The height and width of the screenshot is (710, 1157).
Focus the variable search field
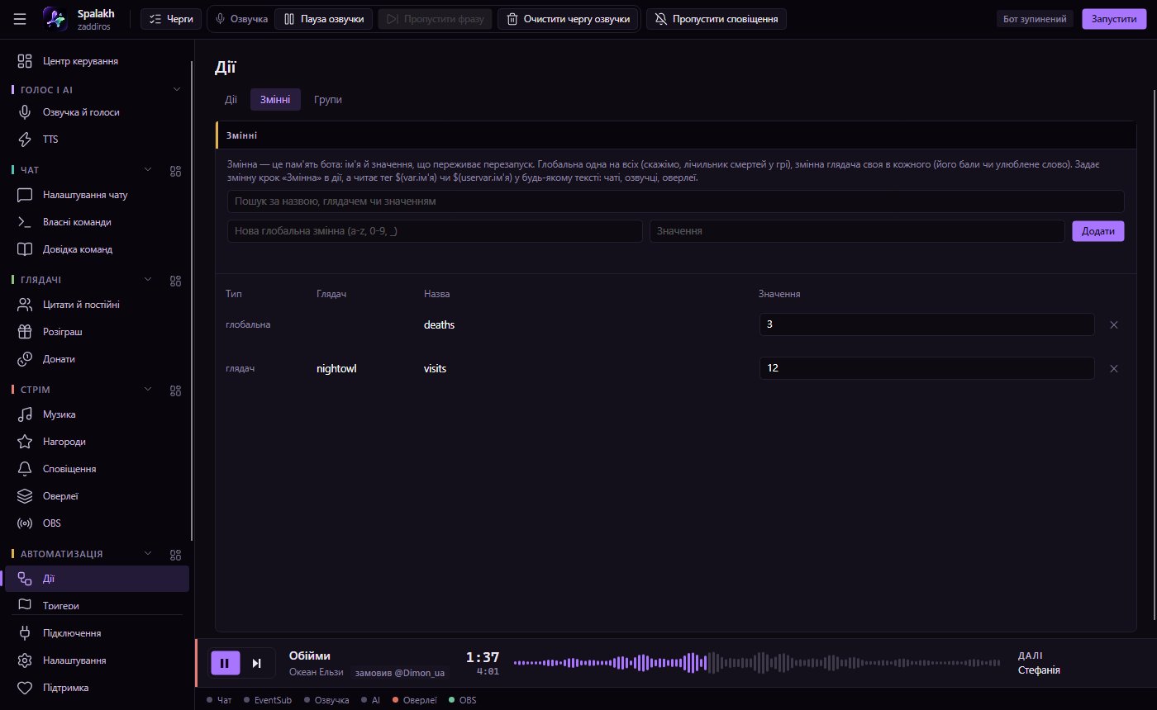tap(676, 201)
